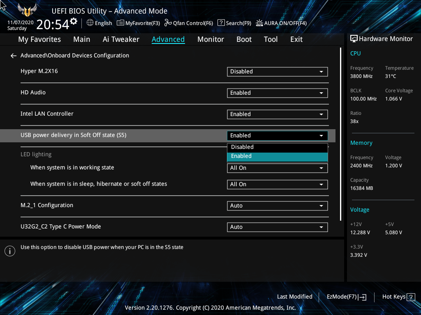This screenshot has width=421, height=315.
Task: Click the 11/07/2020 date text
Action: (21, 23)
